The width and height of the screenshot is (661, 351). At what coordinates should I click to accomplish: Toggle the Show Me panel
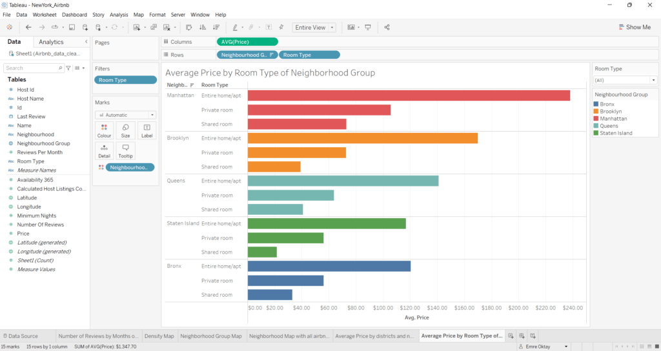click(634, 27)
